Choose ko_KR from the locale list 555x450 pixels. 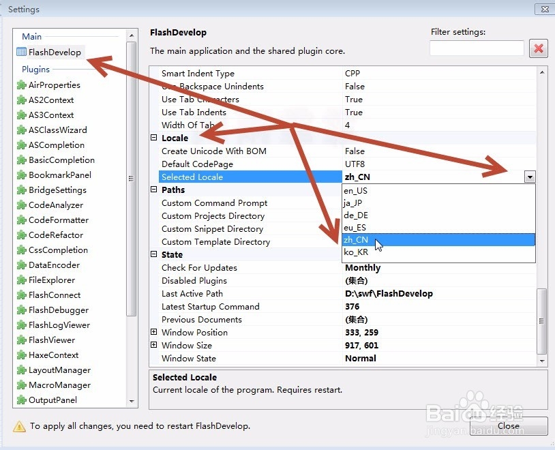click(438, 252)
